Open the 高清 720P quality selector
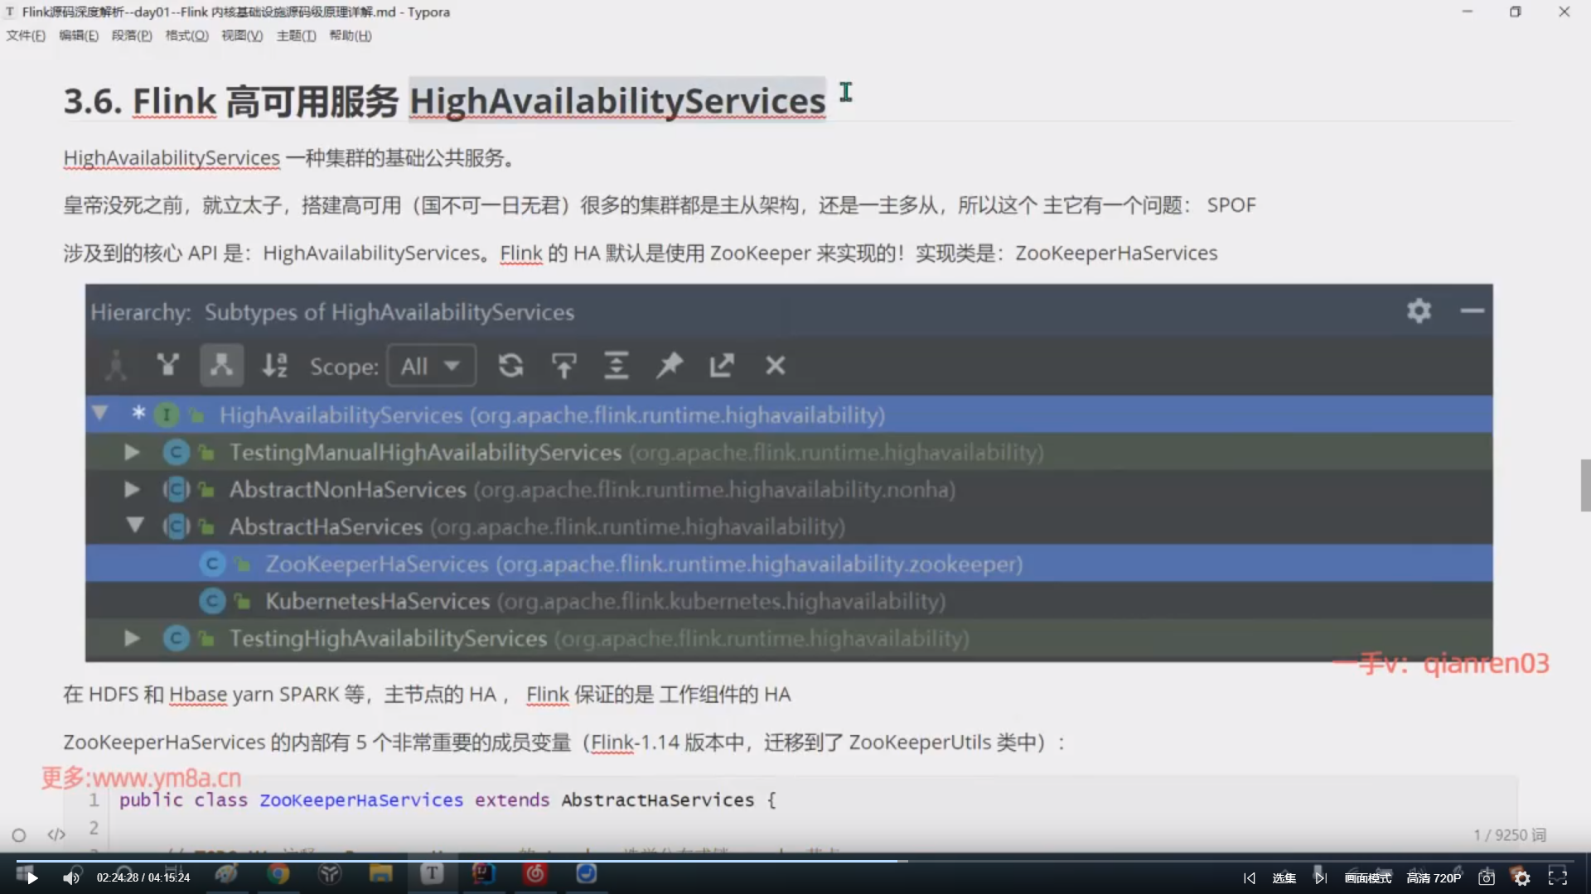The image size is (1591, 894). (x=1434, y=878)
